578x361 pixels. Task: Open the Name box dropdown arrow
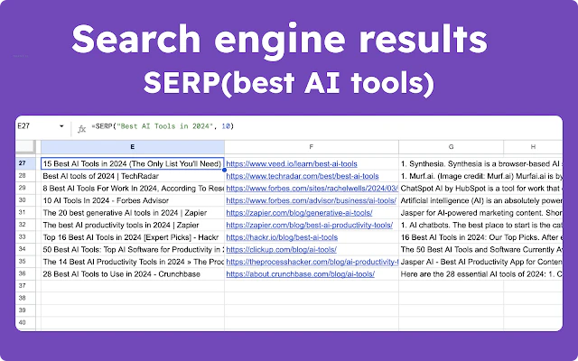pos(61,126)
